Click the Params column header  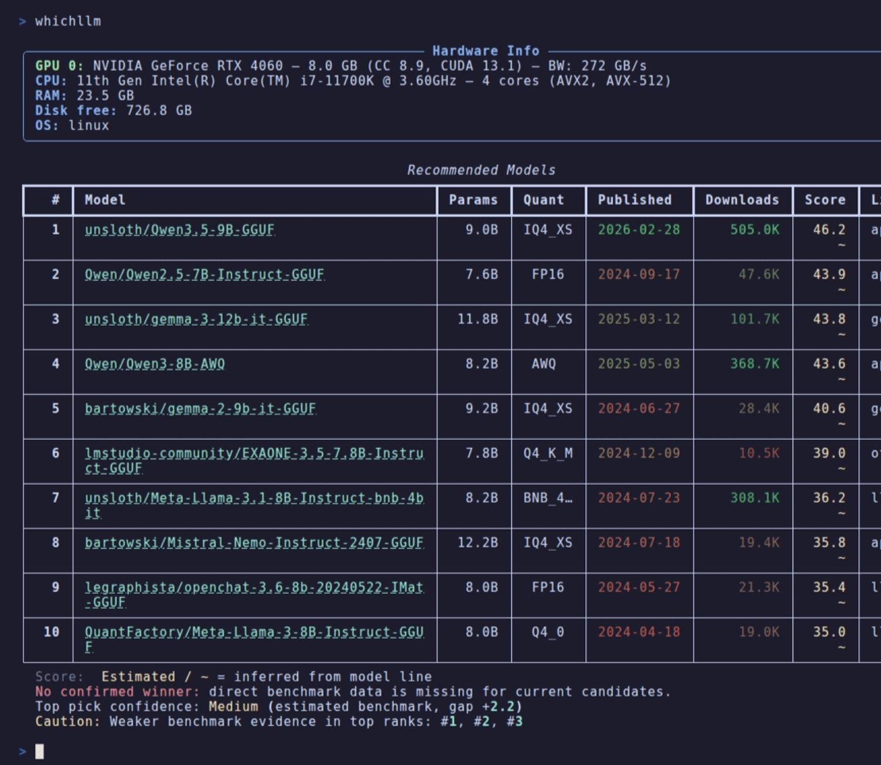click(x=473, y=200)
